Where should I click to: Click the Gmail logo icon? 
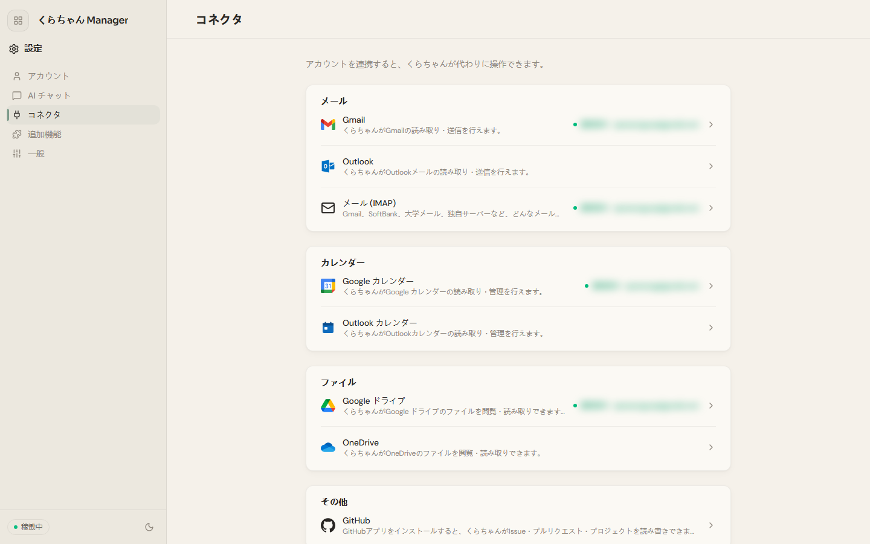(328, 125)
